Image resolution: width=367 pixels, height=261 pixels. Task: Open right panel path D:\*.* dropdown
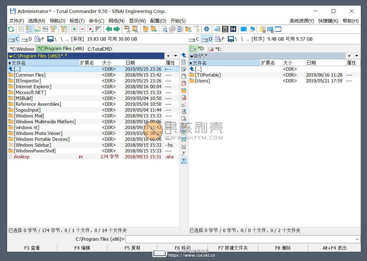click(x=192, y=56)
